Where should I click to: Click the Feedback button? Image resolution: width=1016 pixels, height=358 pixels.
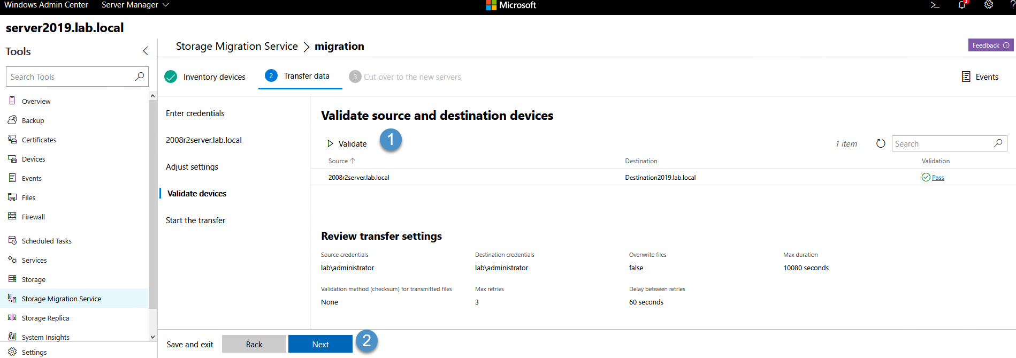991,45
